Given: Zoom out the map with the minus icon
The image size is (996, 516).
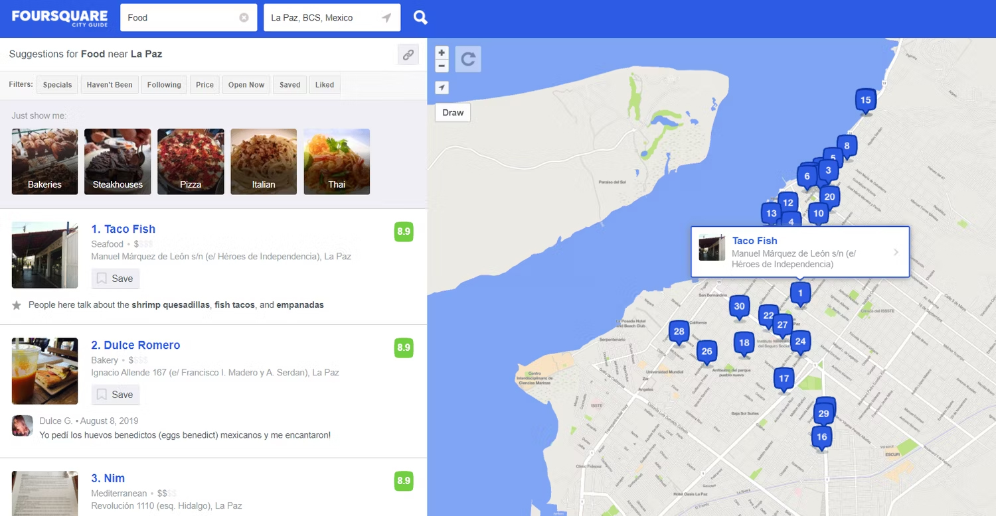Looking at the screenshot, I should (x=441, y=65).
